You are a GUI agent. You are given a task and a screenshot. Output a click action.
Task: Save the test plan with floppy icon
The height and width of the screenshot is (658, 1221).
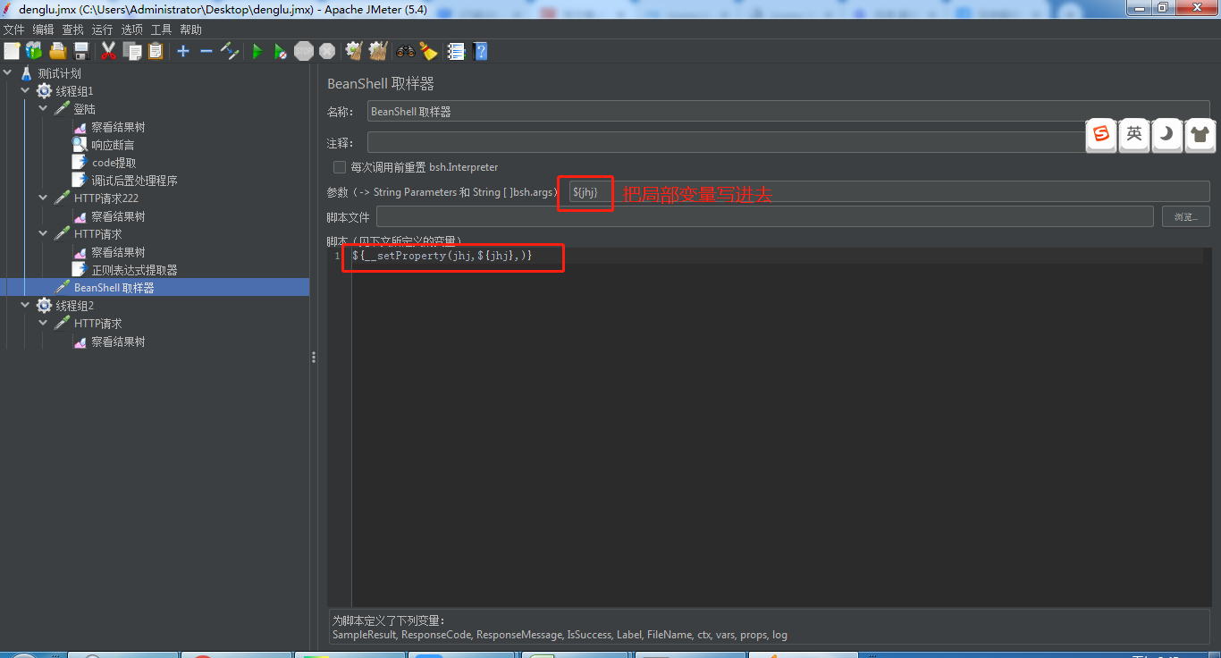pyautogui.click(x=81, y=51)
